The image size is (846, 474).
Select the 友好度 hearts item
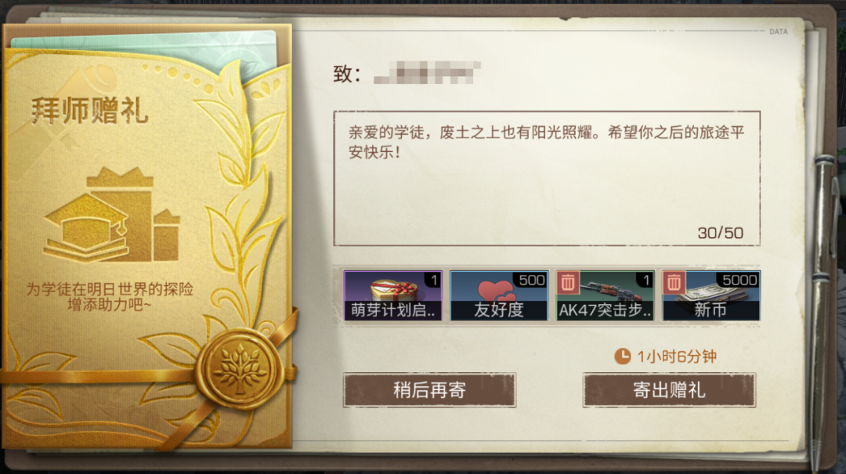coord(499,295)
